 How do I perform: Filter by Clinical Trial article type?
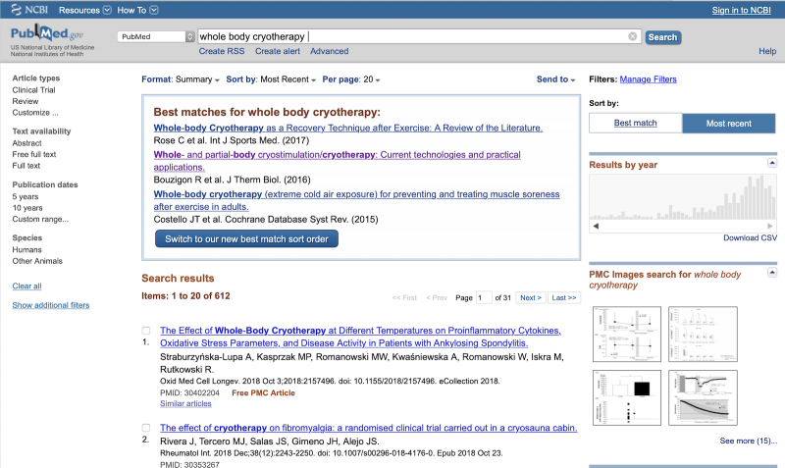(34, 89)
